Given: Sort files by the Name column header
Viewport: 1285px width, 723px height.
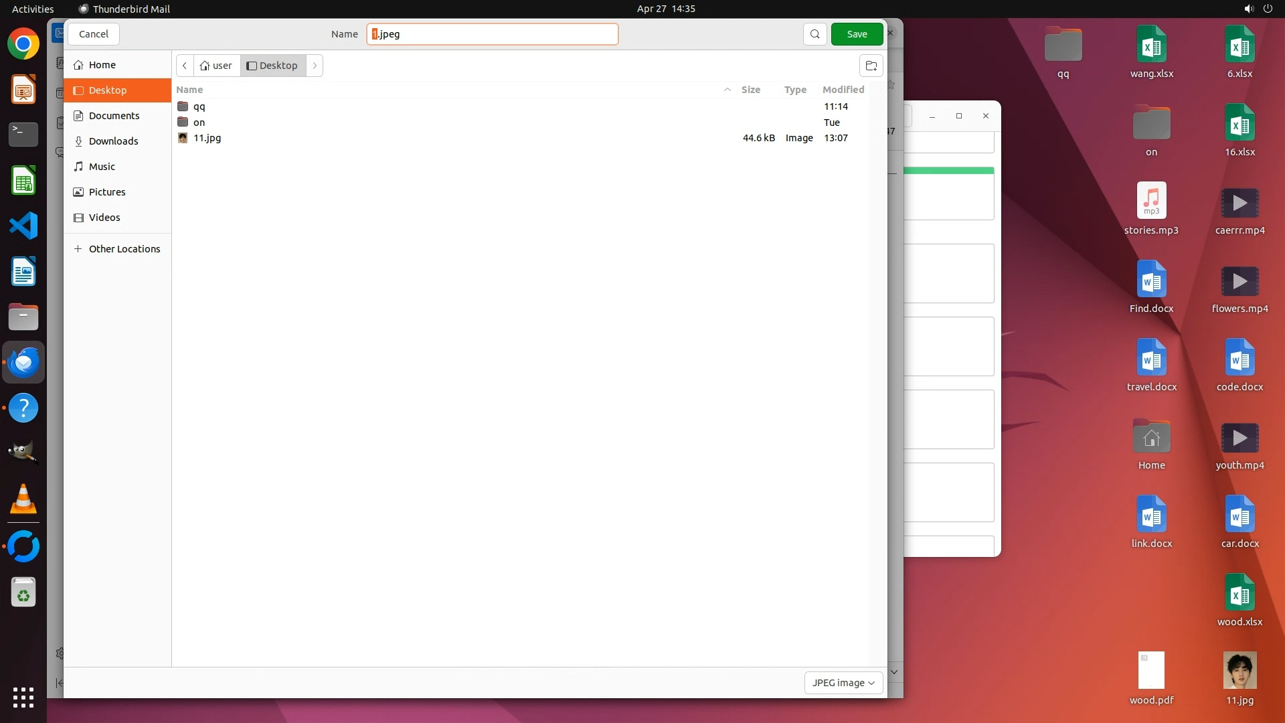Looking at the screenshot, I should (190, 90).
